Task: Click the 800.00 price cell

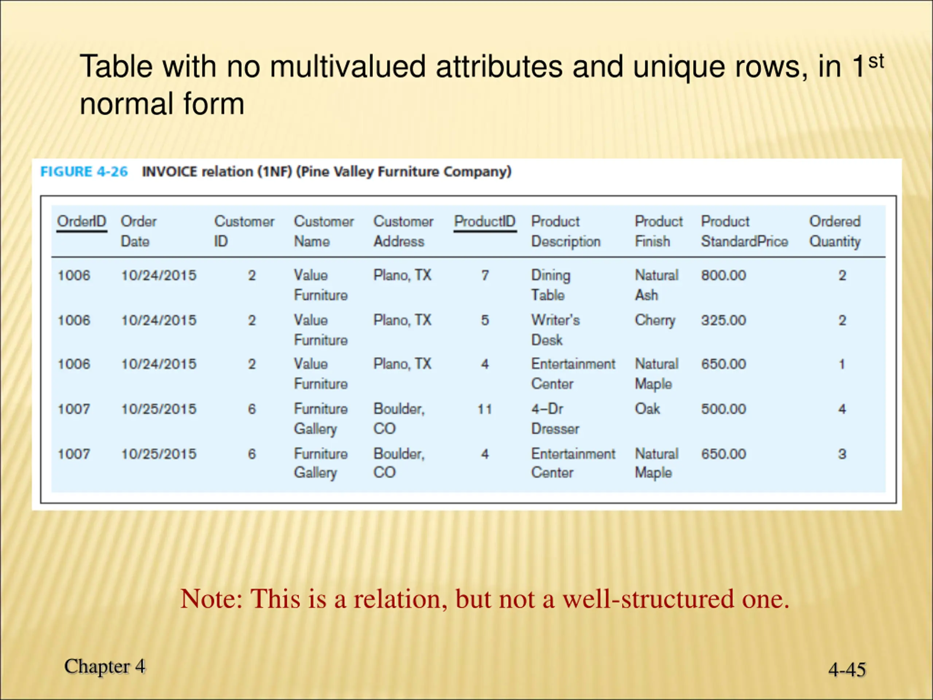Action: tap(723, 276)
